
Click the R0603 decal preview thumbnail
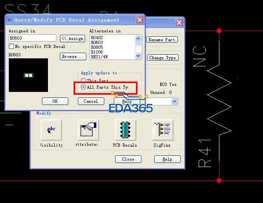tap(28, 75)
